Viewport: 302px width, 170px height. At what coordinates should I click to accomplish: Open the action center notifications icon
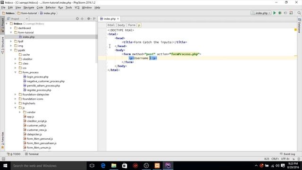point(283,166)
